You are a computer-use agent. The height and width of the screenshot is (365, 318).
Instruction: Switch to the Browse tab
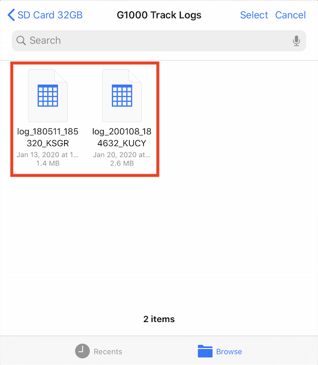220,351
